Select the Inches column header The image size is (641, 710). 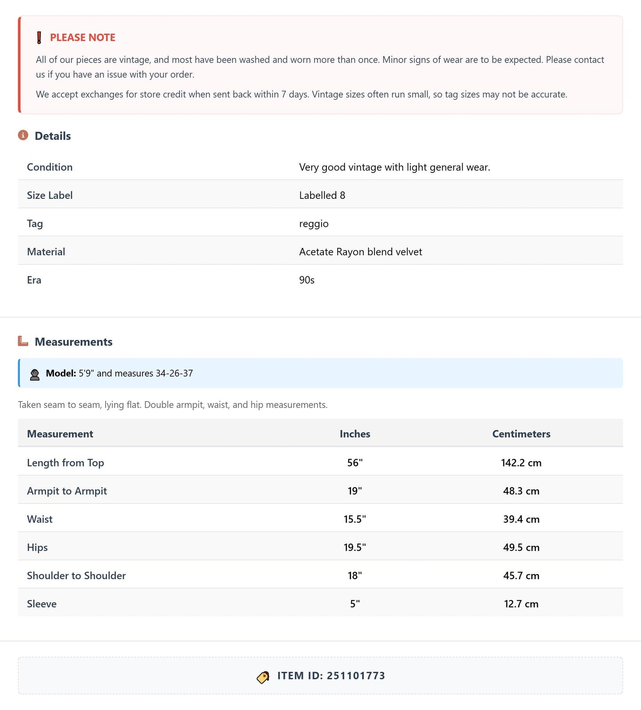pos(355,434)
